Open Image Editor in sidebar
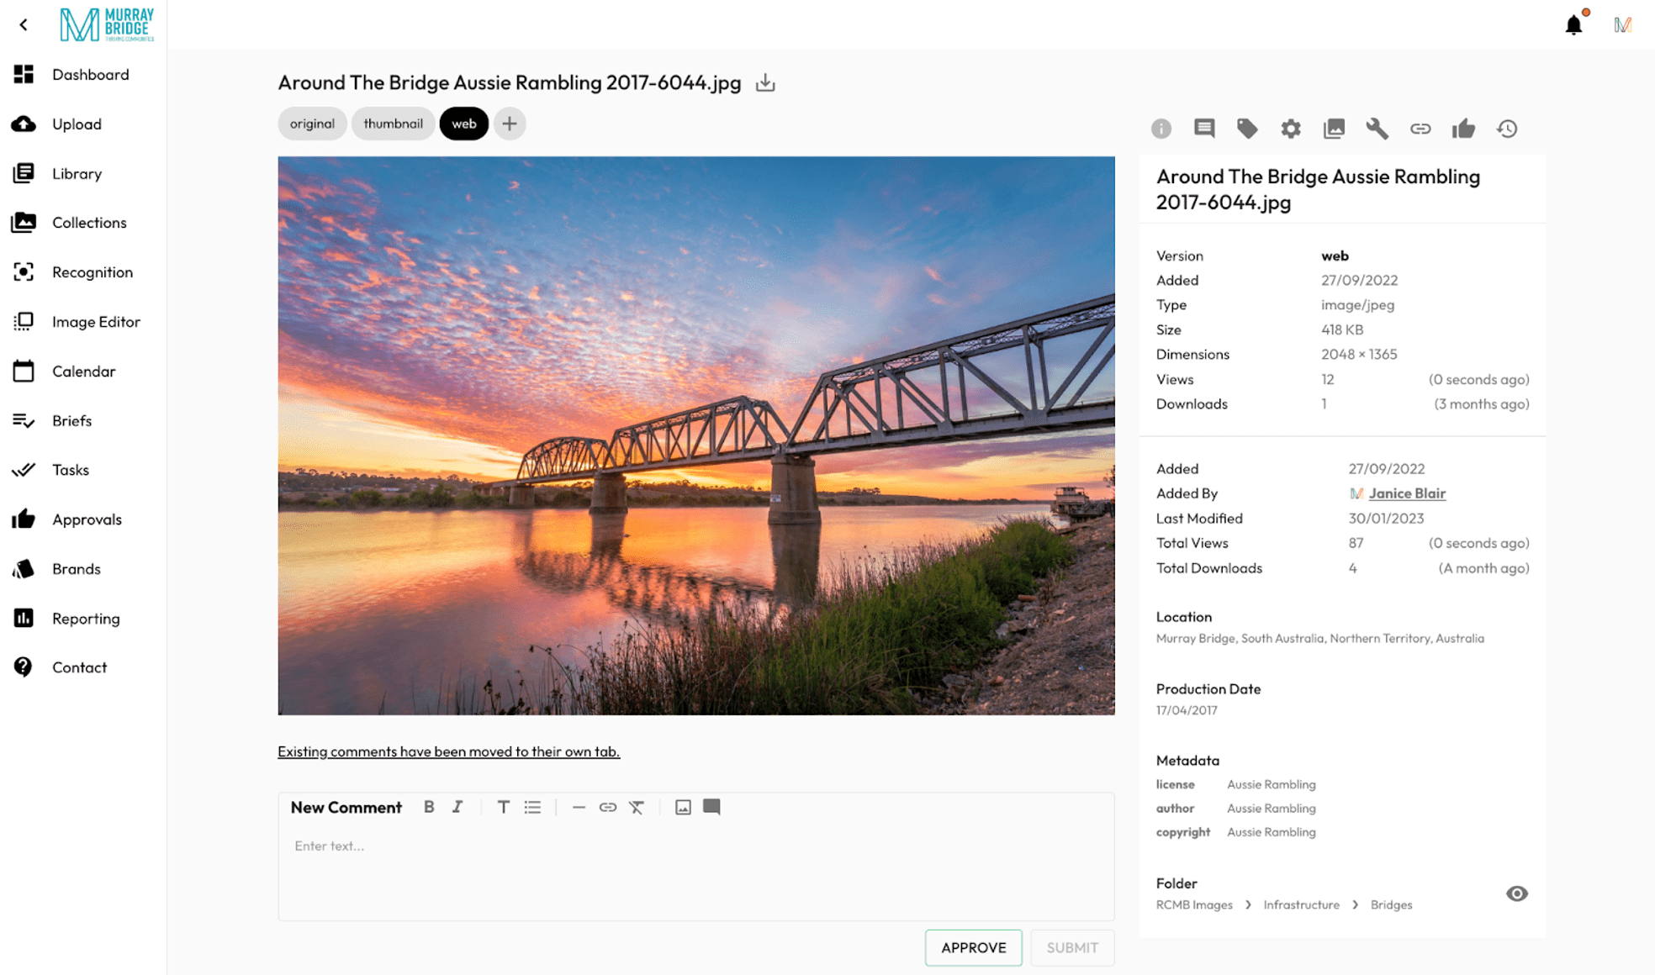The image size is (1655, 975). pos(82,321)
